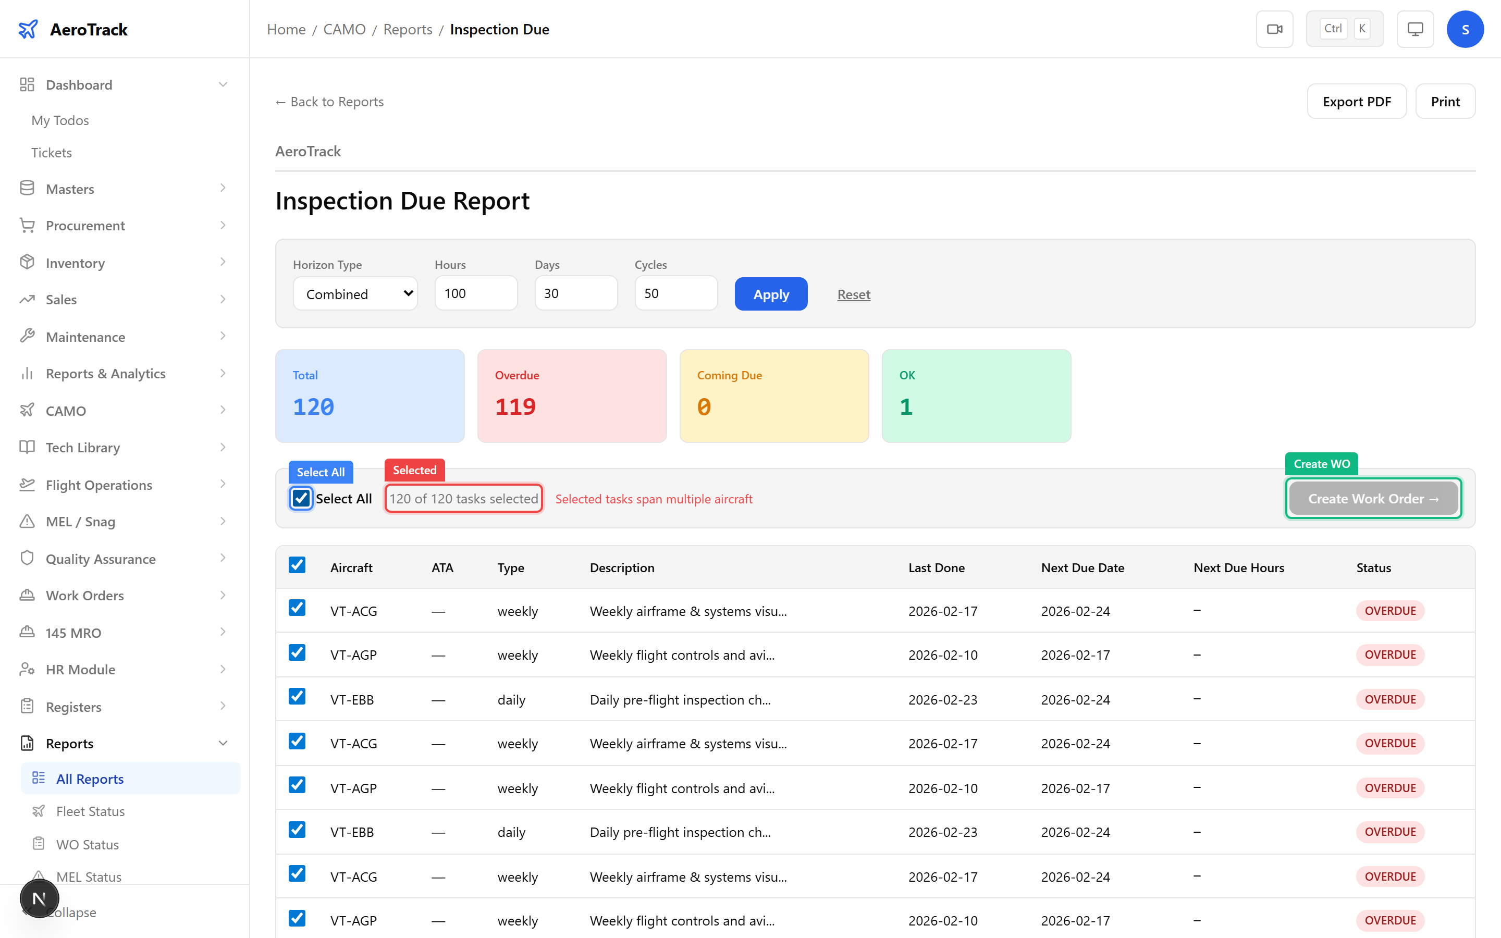Open the CAMO module from the sidebar

(65, 410)
